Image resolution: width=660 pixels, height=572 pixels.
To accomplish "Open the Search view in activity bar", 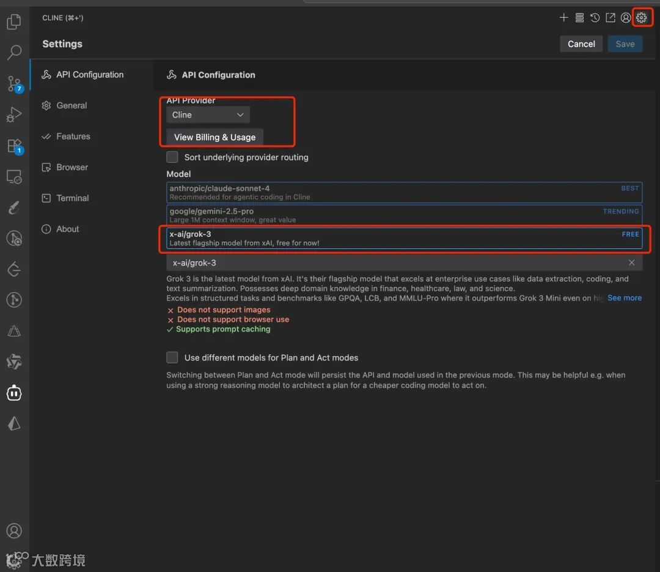I will click(14, 52).
